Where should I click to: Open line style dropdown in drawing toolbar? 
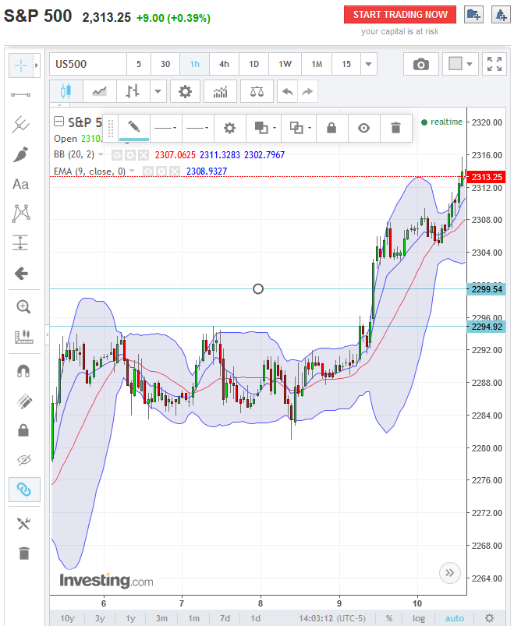[x=165, y=128]
